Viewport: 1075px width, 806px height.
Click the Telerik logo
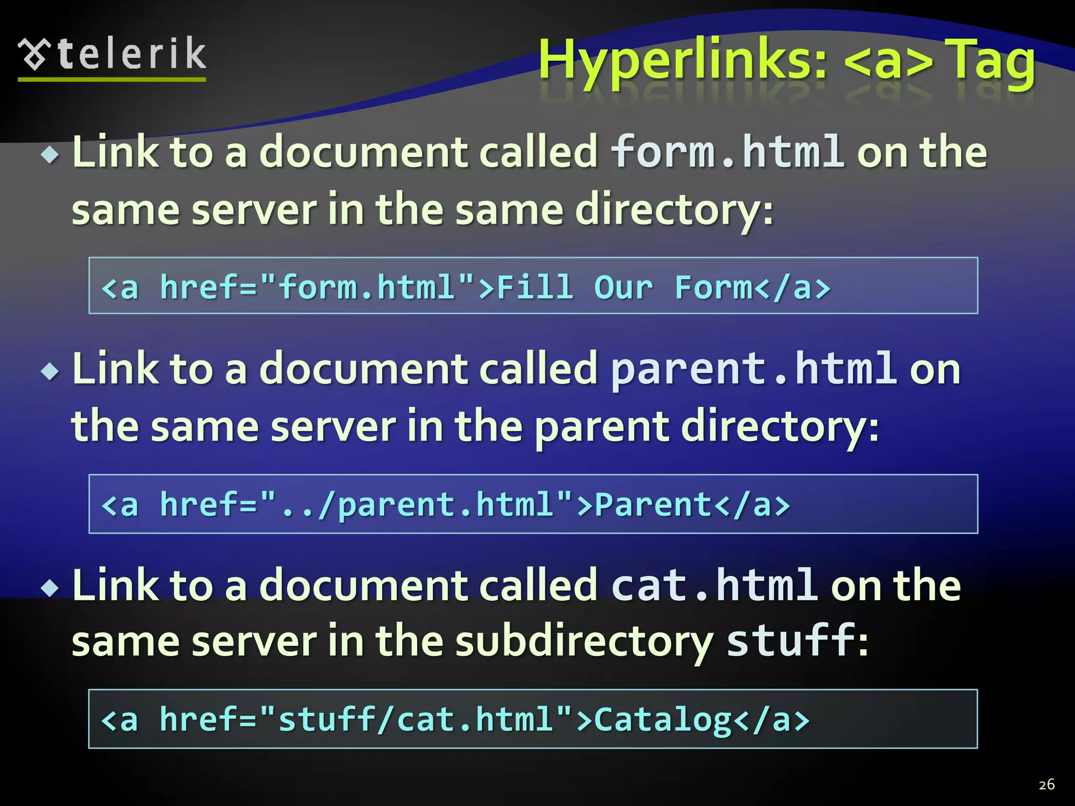point(112,58)
